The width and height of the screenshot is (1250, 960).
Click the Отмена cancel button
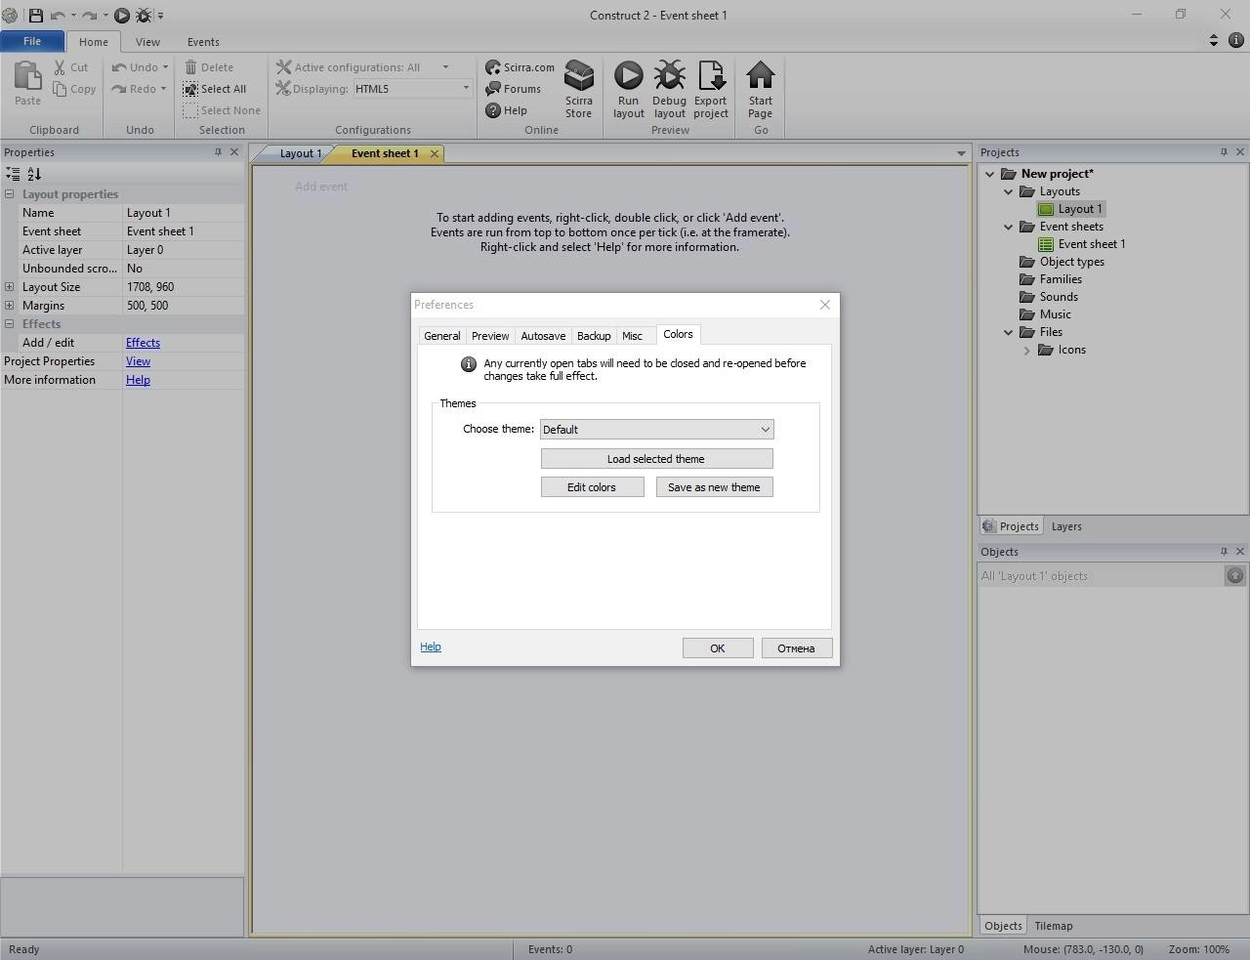click(x=796, y=648)
